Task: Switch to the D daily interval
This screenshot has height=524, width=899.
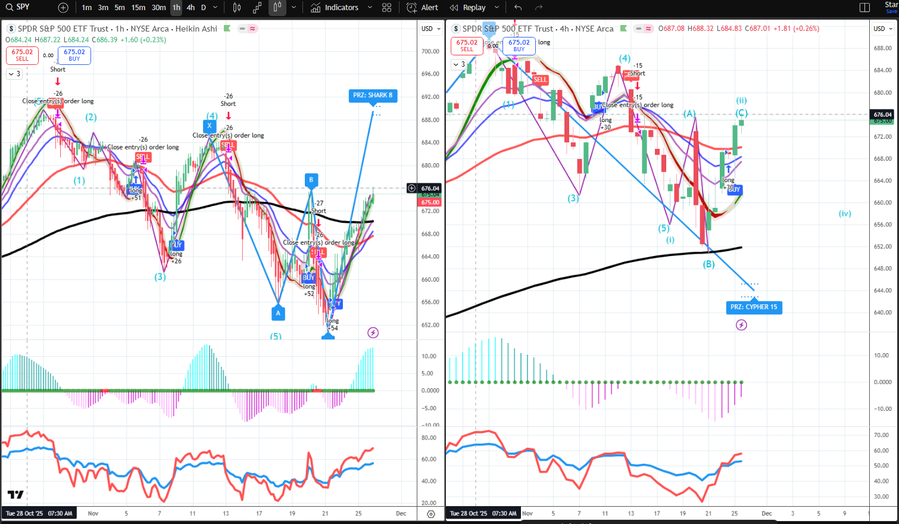Action: click(x=204, y=8)
